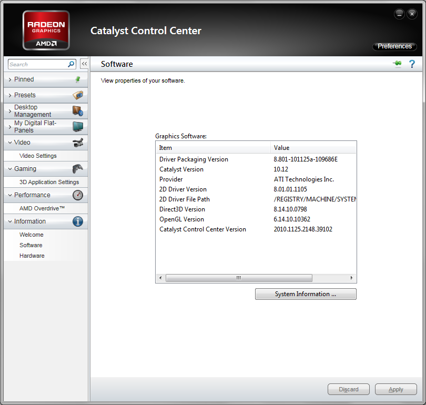426x405 pixels.
Task: Click the value ATI Technologies Inc.
Action: (x=304, y=179)
